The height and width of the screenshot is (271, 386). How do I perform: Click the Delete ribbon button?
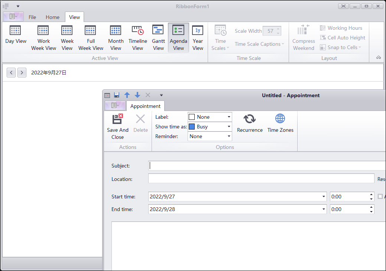tap(140, 124)
